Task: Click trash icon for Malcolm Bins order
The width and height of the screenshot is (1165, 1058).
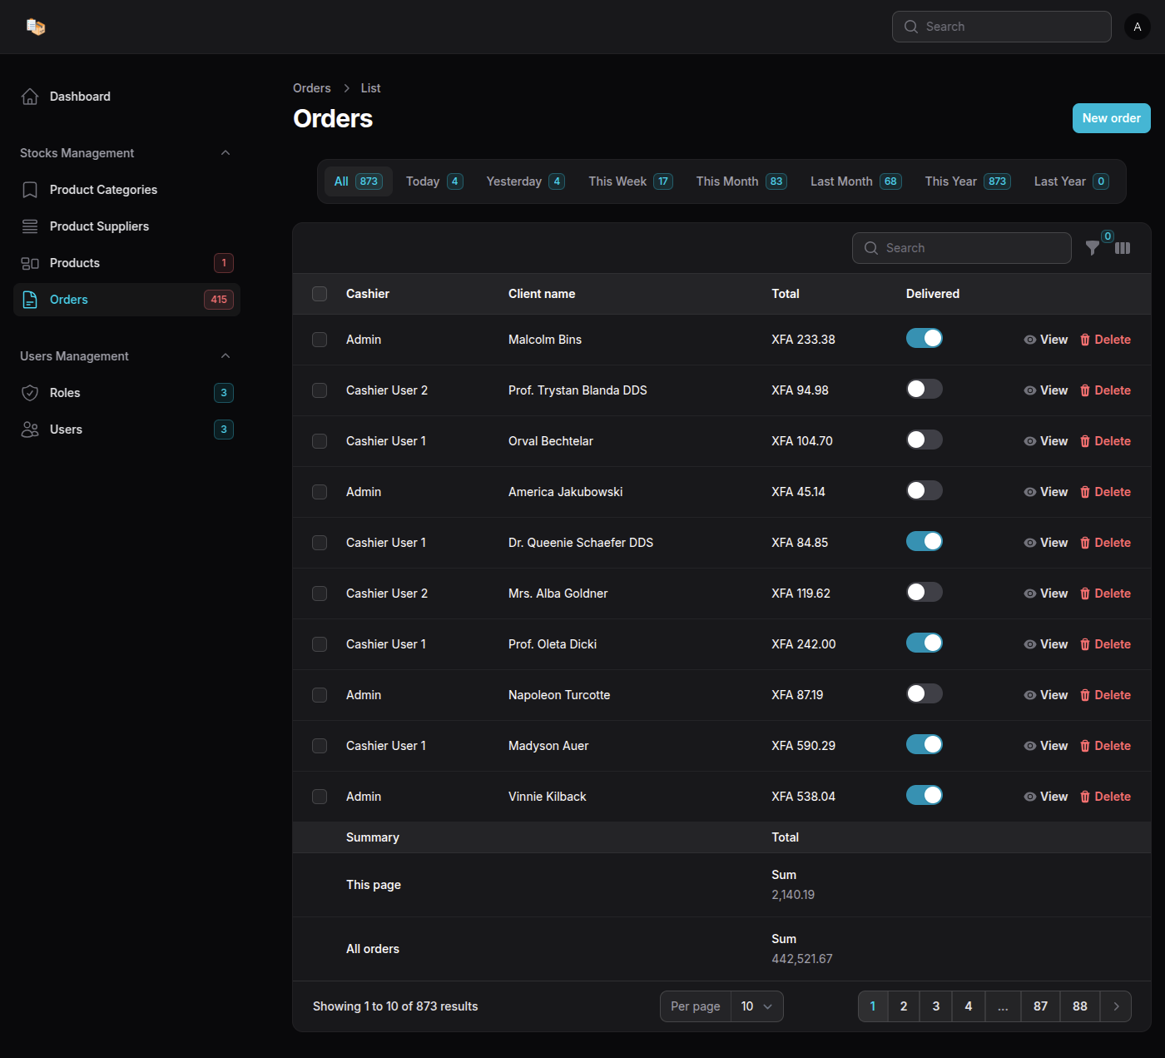Action: point(1085,340)
